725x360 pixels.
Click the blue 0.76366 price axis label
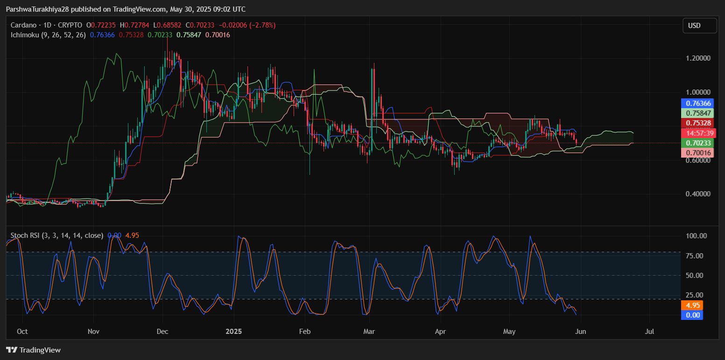coord(697,104)
